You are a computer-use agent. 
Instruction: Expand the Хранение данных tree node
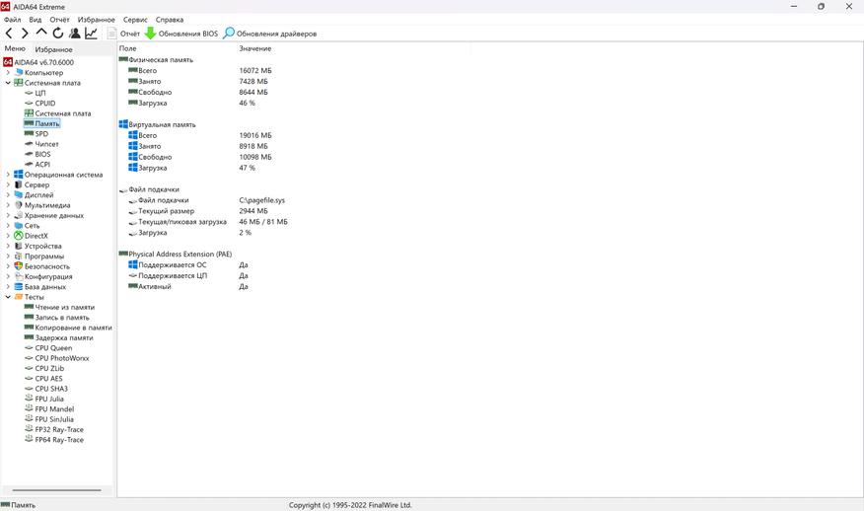(8, 215)
